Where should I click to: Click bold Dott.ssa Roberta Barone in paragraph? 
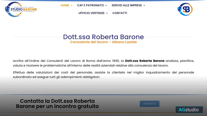tap(145, 61)
